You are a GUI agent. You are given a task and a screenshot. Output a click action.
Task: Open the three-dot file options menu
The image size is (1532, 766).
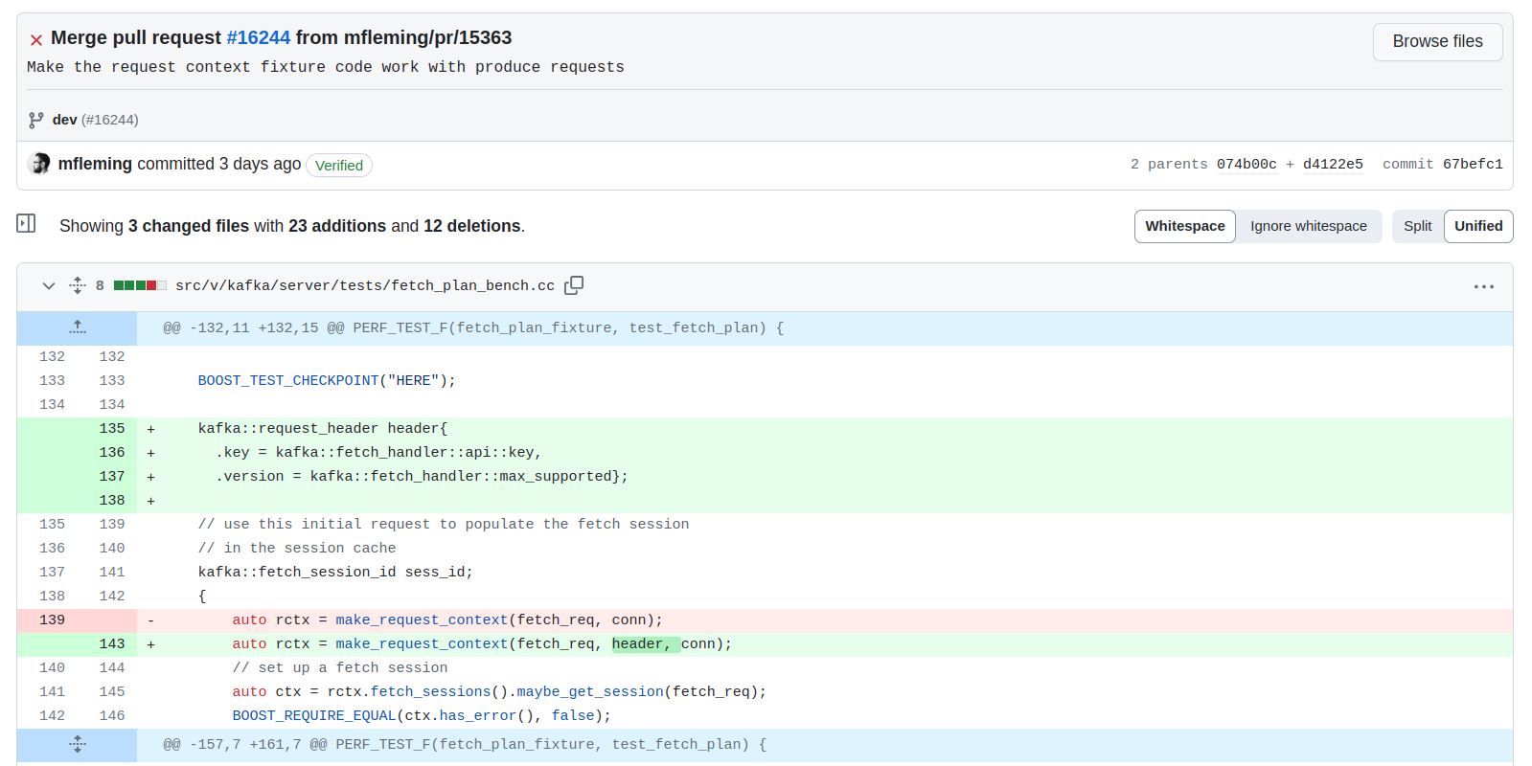tap(1483, 286)
